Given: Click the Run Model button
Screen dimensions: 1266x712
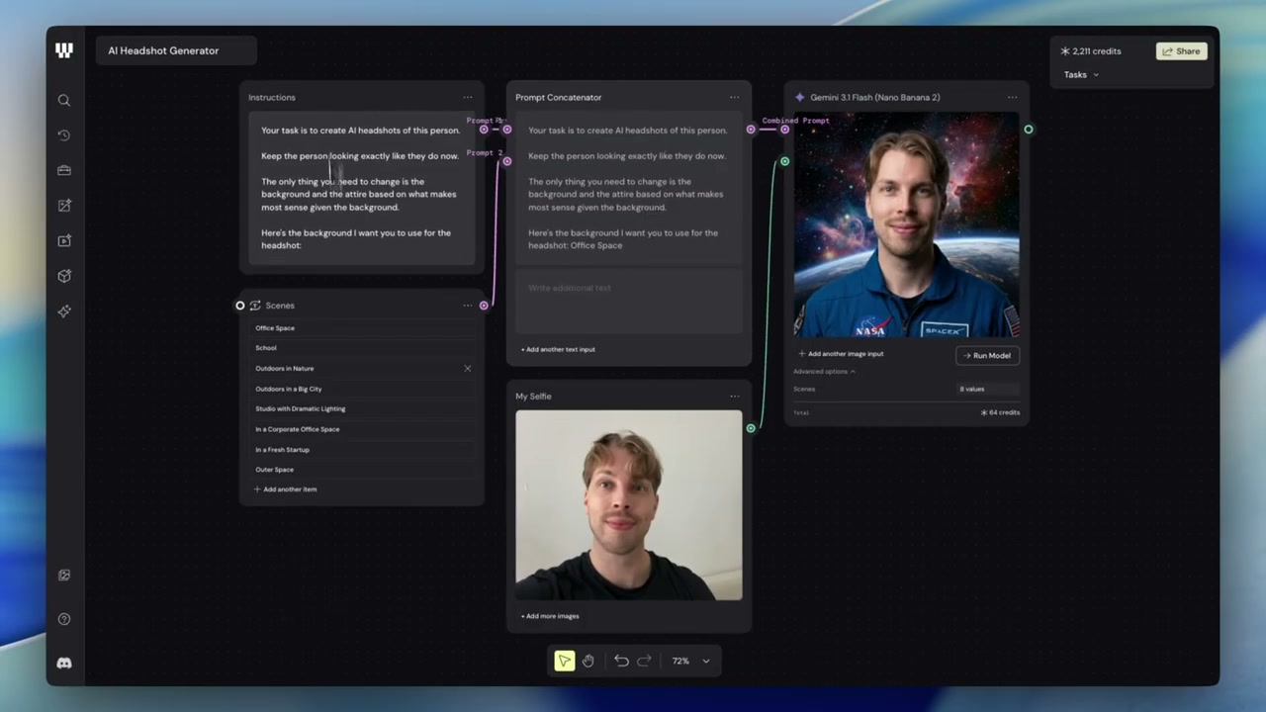Looking at the screenshot, I should tap(987, 355).
